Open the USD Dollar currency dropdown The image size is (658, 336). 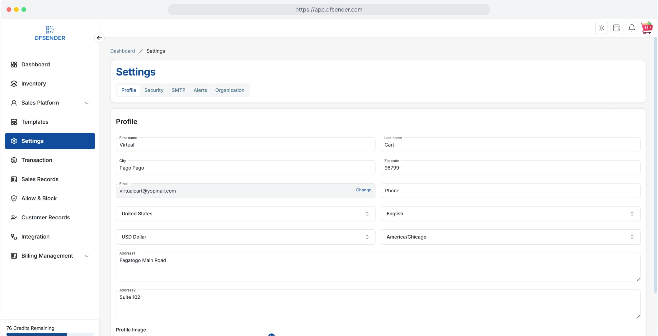pos(245,237)
